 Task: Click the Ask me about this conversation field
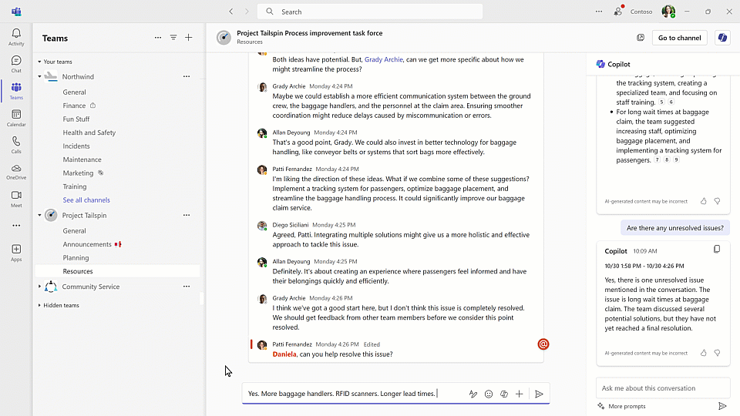click(662, 388)
